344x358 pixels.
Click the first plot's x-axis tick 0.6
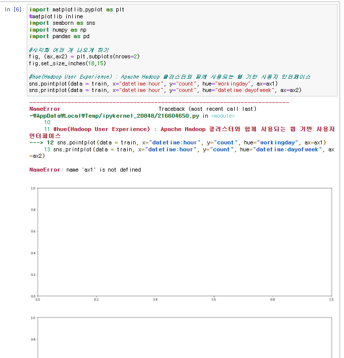pyautogui.click(x=214, y=300)
